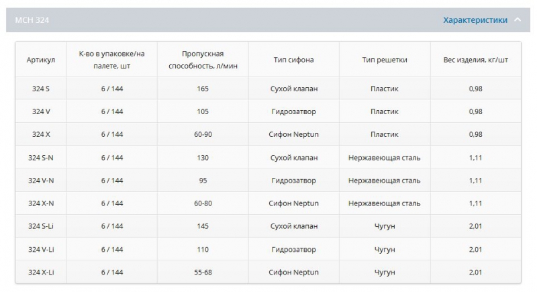
Task: Click the 55-68 throughput value
Action: [203, 272]
